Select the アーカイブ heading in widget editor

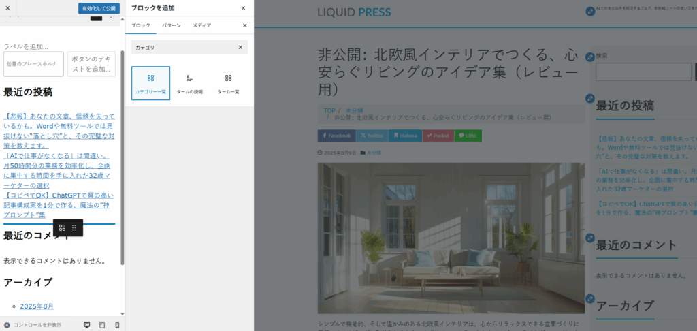coord(28,282)
